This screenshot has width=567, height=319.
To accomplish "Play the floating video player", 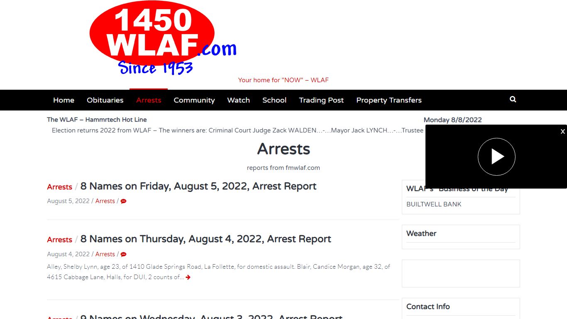I will point(496,157).
